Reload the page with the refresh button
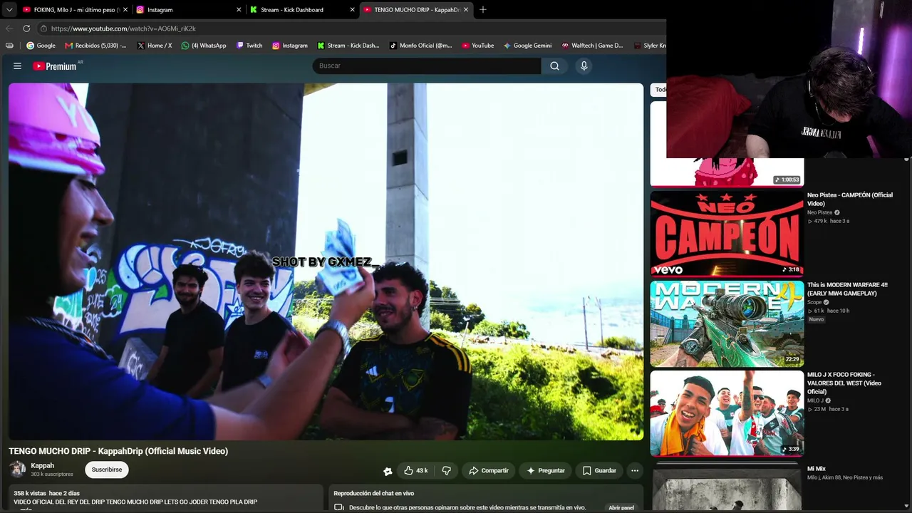912x513 pixels. pyautogui.click(x=26, y=28)
